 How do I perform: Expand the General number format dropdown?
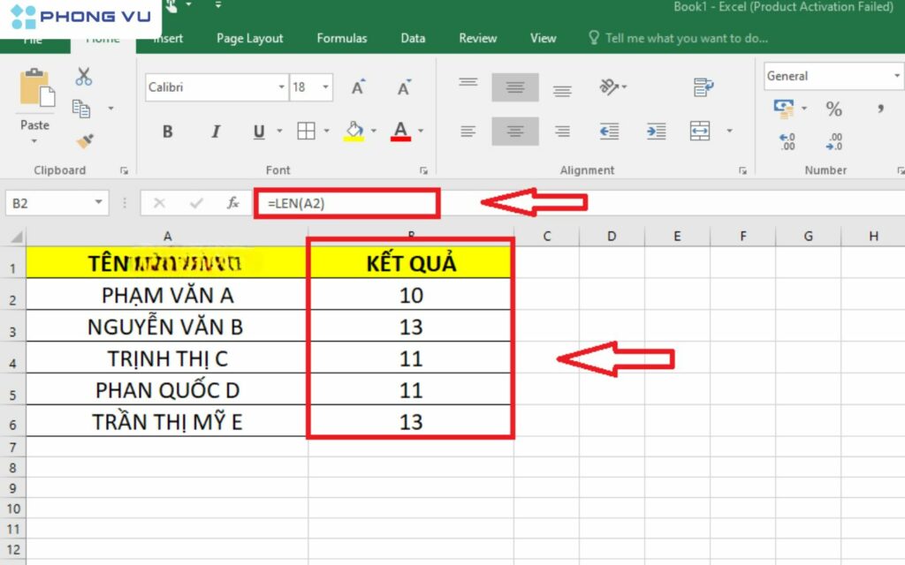tap(896, 77)
